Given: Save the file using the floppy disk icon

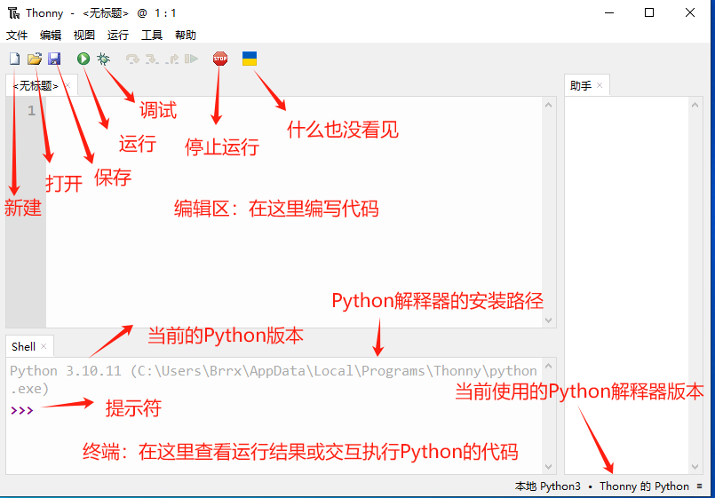Looking at the screenshot, I should point(54,59).
